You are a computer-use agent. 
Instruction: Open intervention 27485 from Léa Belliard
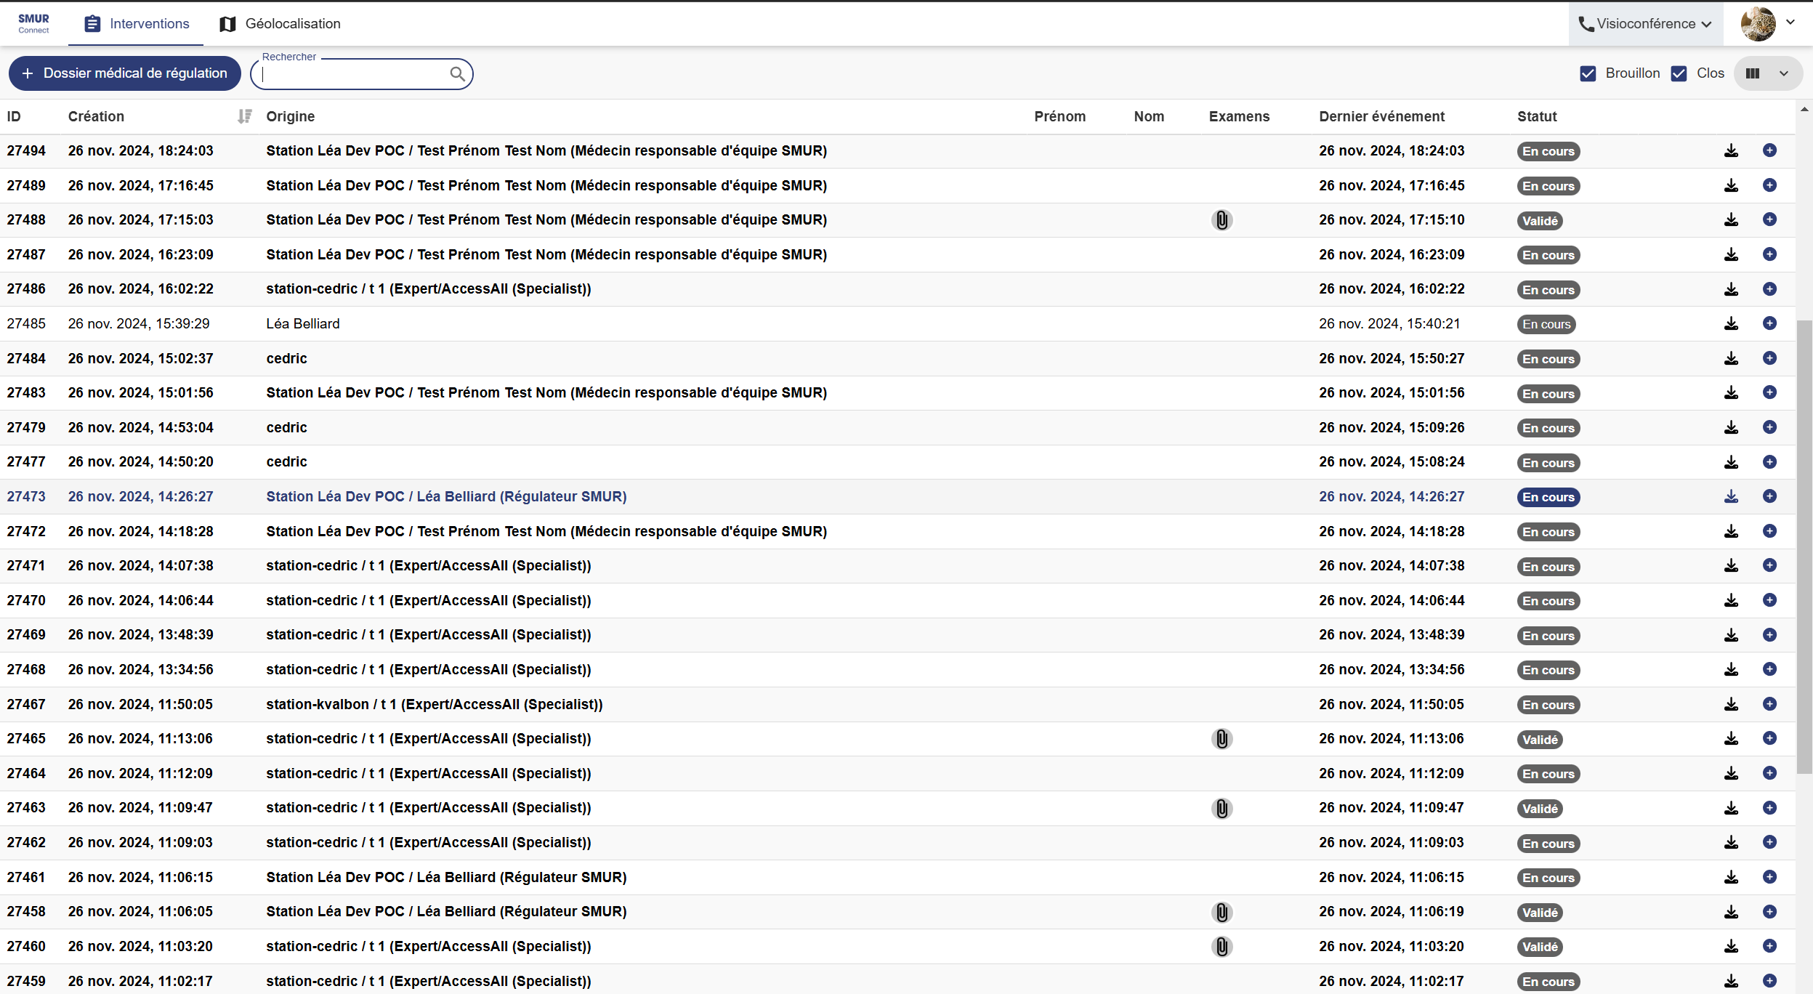302,323
